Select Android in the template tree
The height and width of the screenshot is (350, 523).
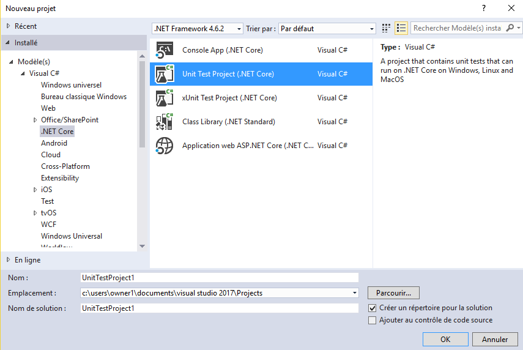click(x=54, y=143)
